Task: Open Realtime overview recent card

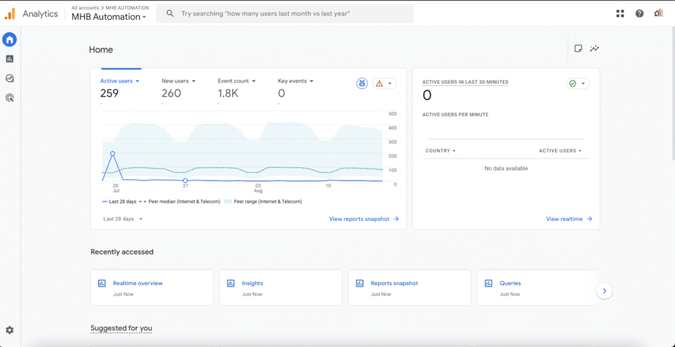Action: pyautogui.click(x=152, y=288)
